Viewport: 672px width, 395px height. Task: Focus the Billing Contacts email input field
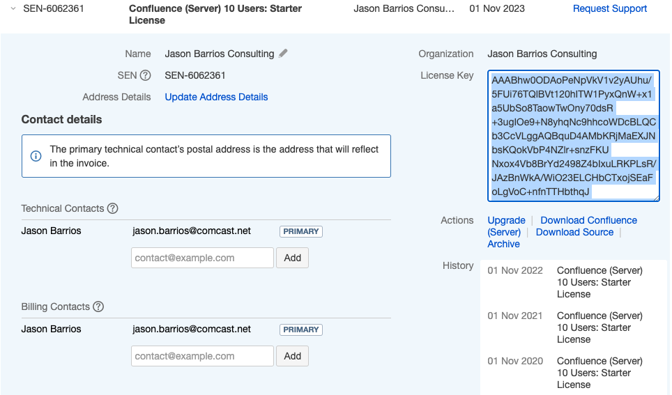point(202,356)
